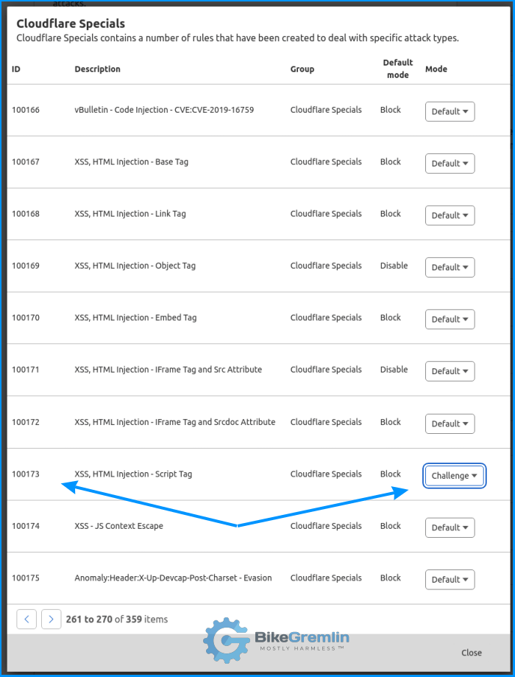Select rule ID 100171
This screenshot has width=515, height=677.
(x=26, y=369)
